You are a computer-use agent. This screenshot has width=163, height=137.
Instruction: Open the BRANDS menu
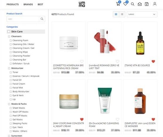click(28, 4)
